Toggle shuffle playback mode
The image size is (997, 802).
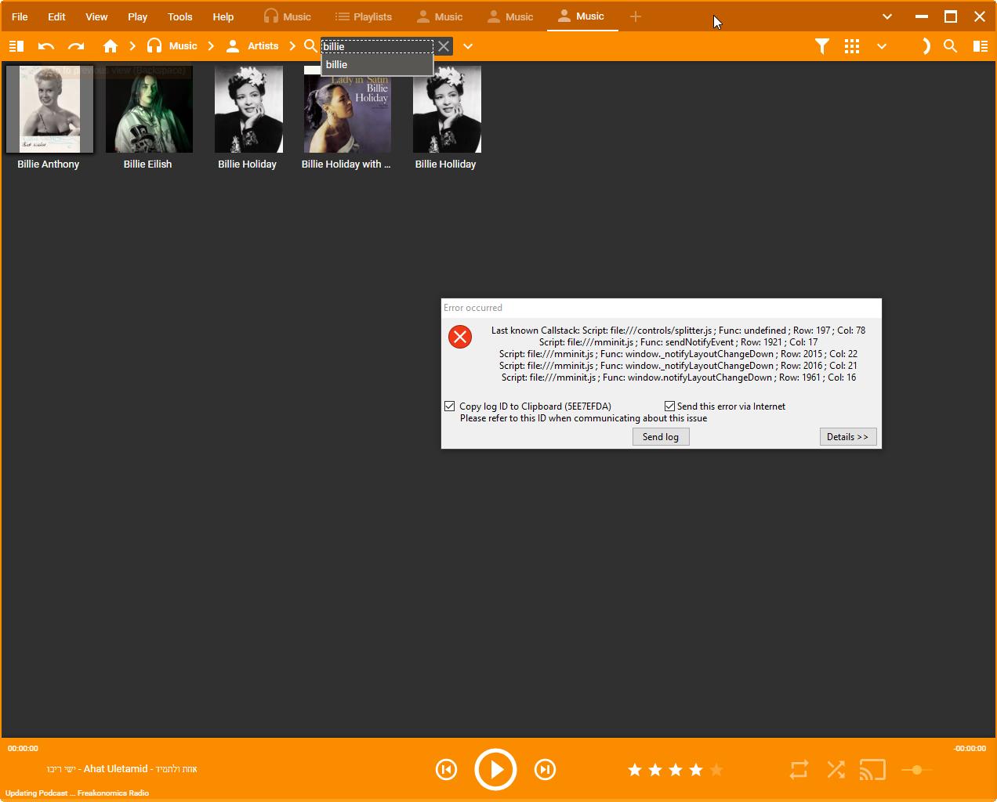point(836,770)
